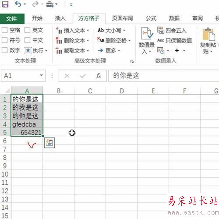Click the 只保留数值 button
This screenshot has width=219, height=219.
175,40
